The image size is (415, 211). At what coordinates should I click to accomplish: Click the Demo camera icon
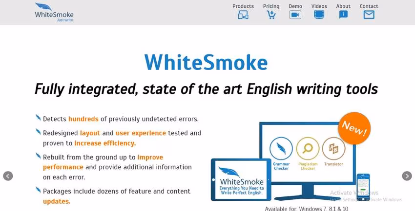pos(295,15)
